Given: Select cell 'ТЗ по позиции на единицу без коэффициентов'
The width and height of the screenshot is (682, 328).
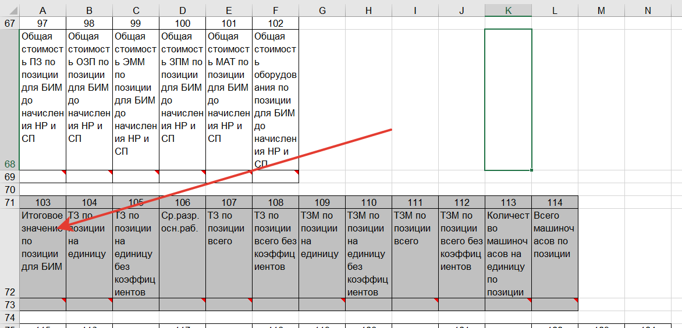Looking at the screenshot, I should point(136,254).
